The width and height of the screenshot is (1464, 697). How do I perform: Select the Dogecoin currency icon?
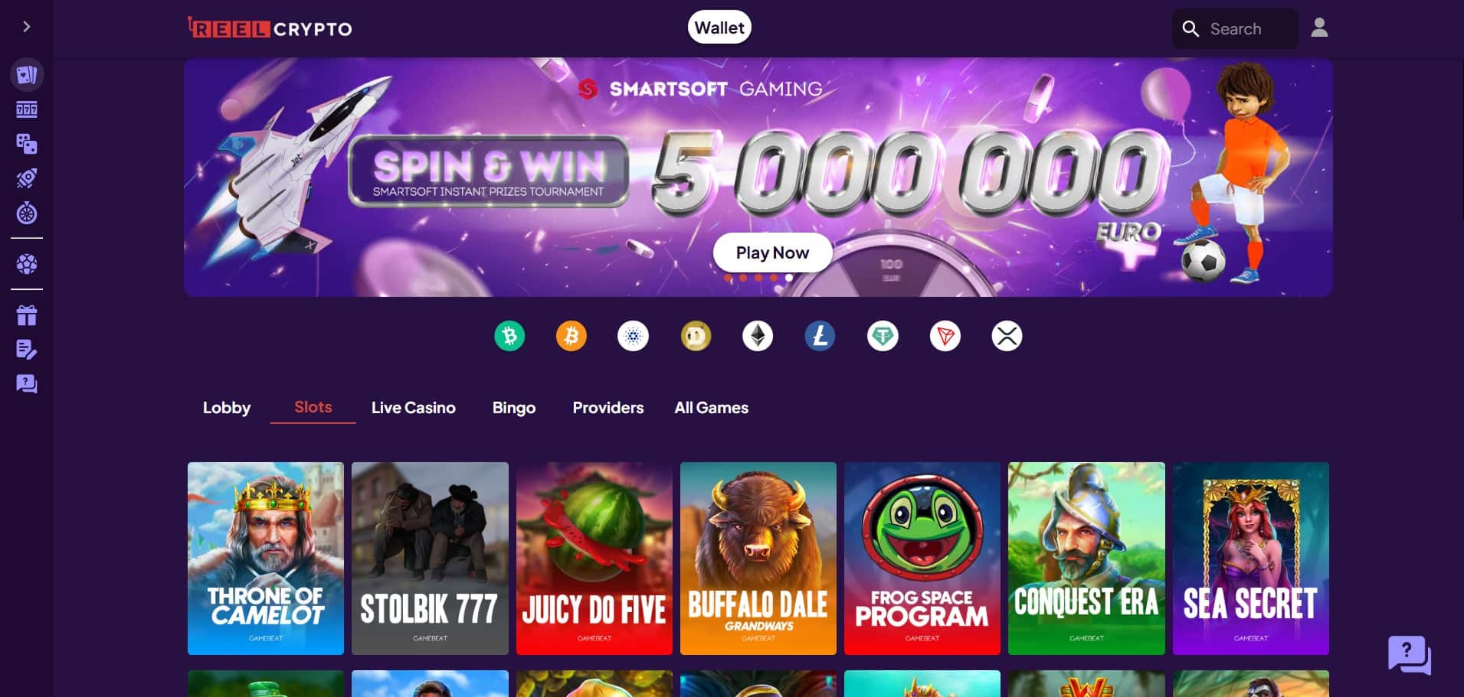click(696, 336)
